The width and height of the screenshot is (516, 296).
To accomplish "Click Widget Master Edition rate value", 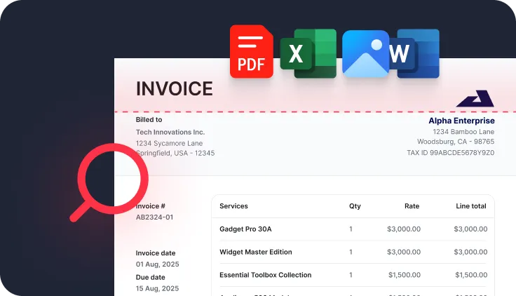I will click(x=404, y=253).
